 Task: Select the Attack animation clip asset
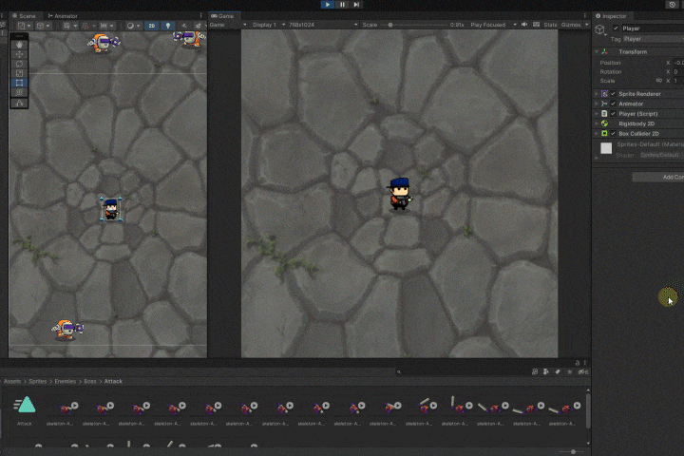[x=25, y=410]
